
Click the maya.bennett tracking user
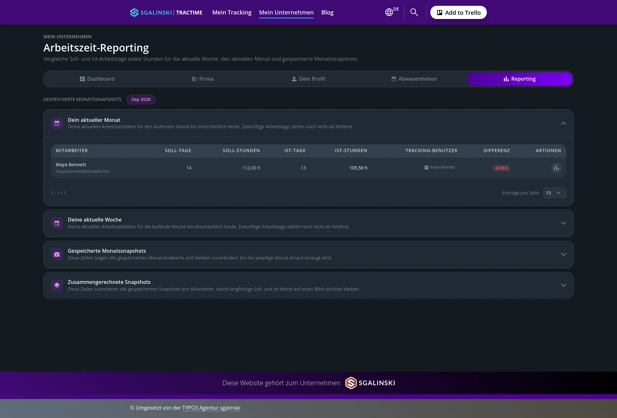442,167
